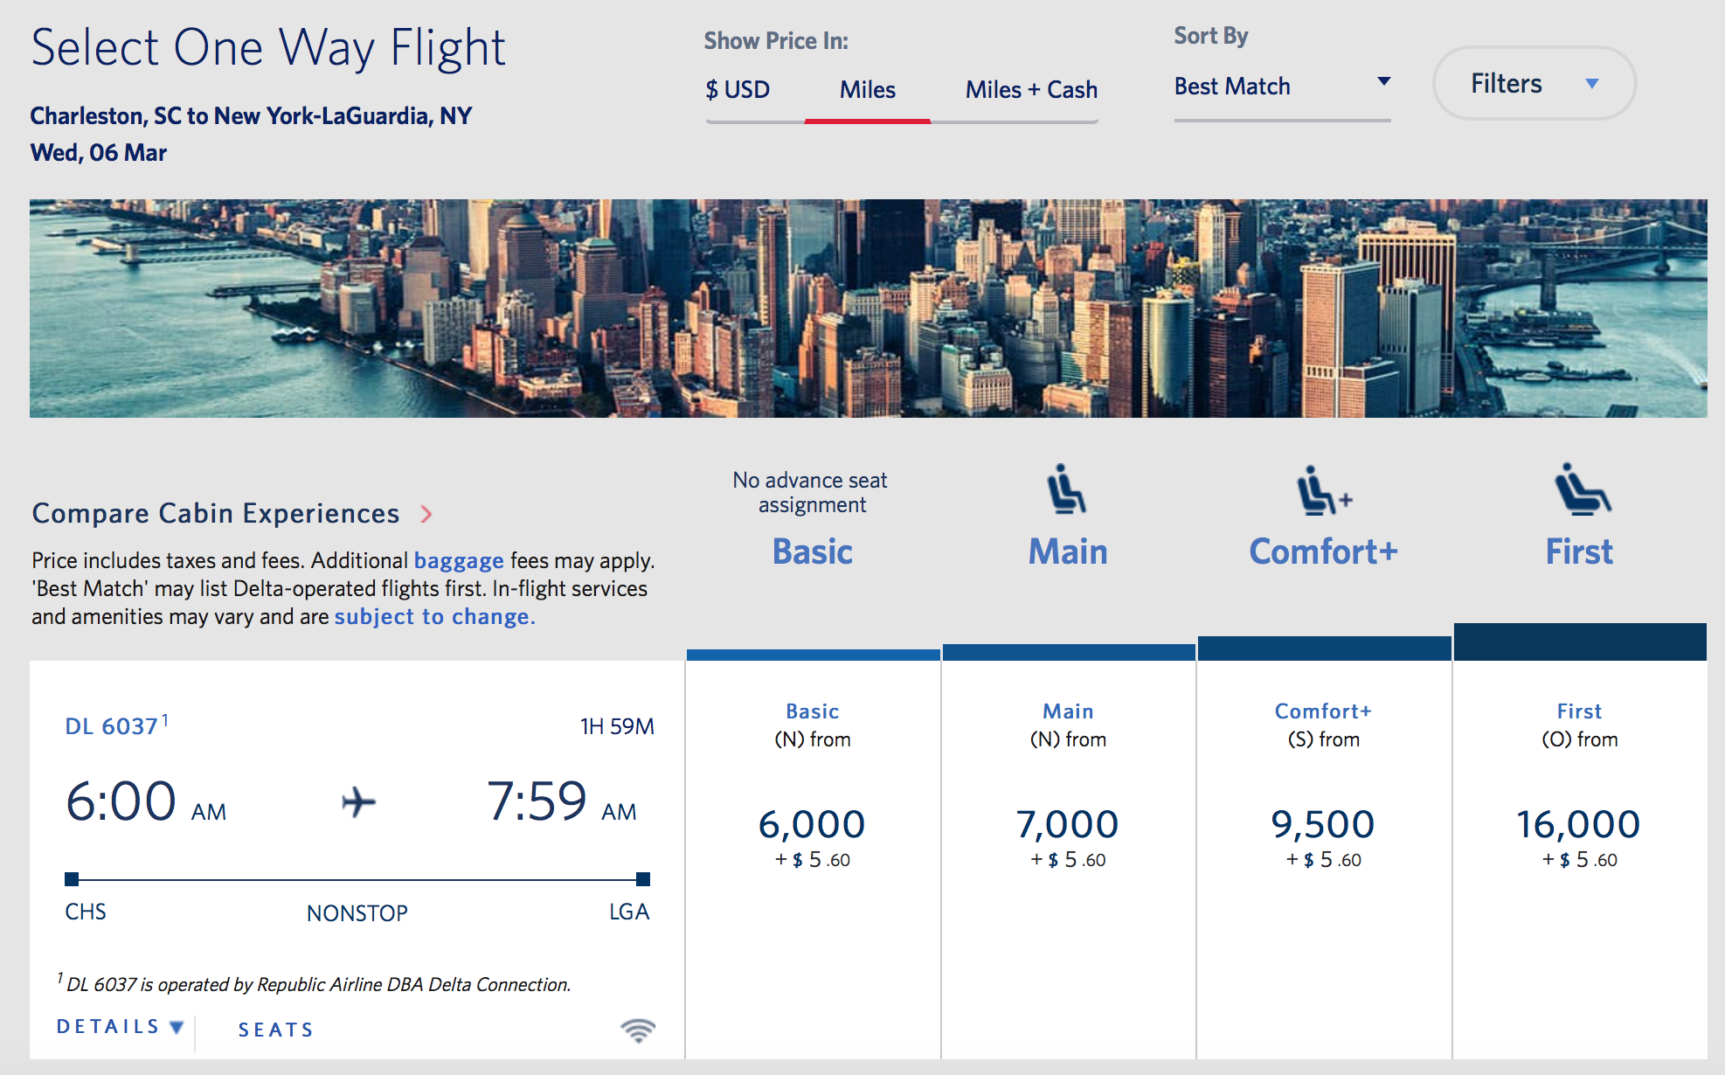Open the SEATS link for DL 6037

[275, 1030]
